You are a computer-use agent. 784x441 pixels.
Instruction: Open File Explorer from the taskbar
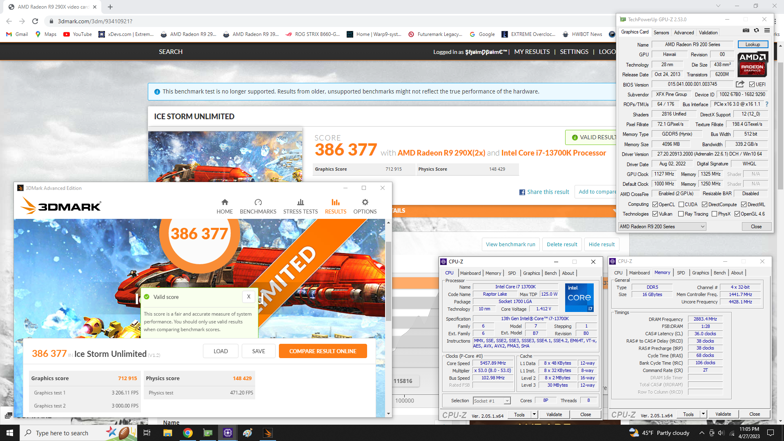pos(167,433)
